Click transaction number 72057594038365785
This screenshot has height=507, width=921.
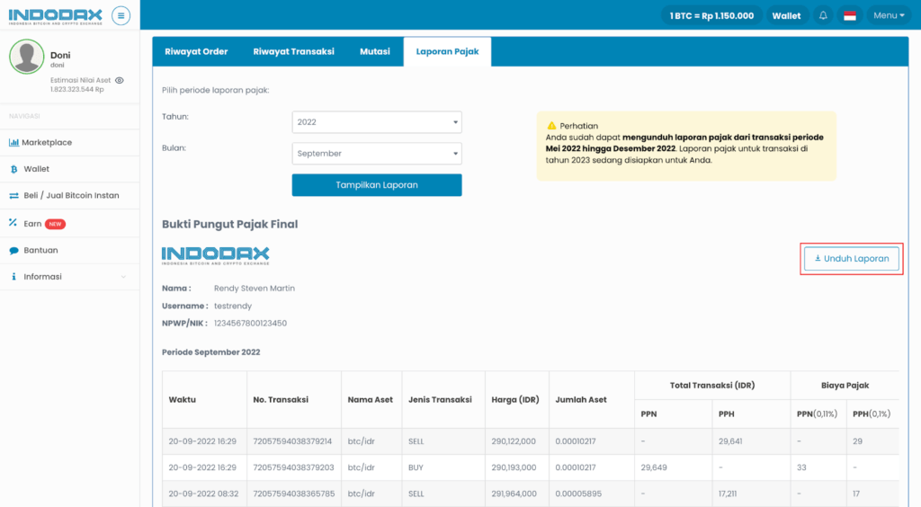tap(294, 494)
